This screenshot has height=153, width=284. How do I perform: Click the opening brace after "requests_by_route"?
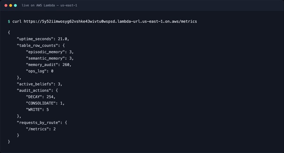pos(66,122)
